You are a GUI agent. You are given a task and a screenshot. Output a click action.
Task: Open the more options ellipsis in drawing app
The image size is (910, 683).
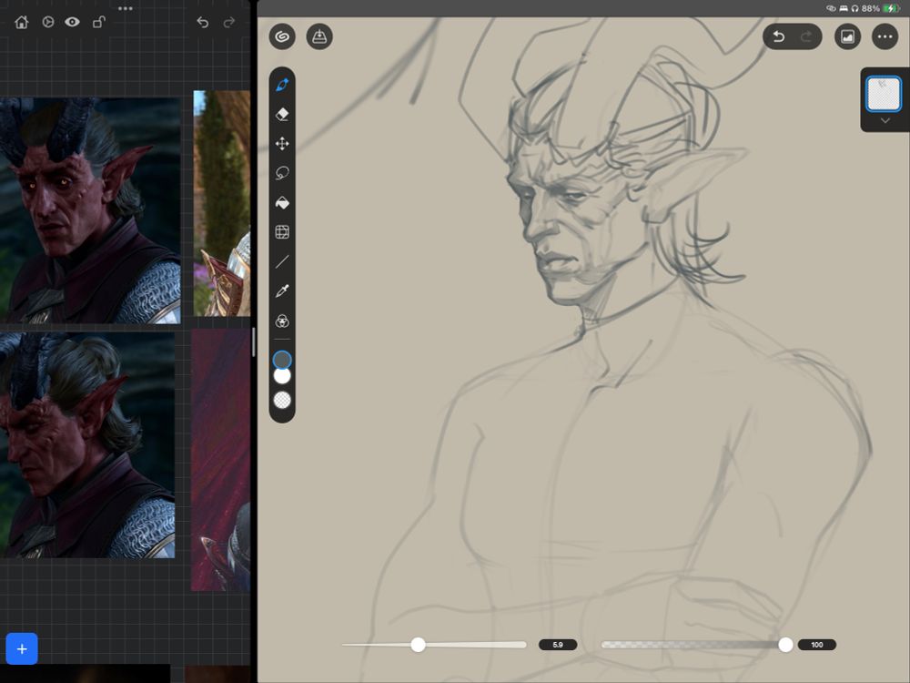(885, 37)
